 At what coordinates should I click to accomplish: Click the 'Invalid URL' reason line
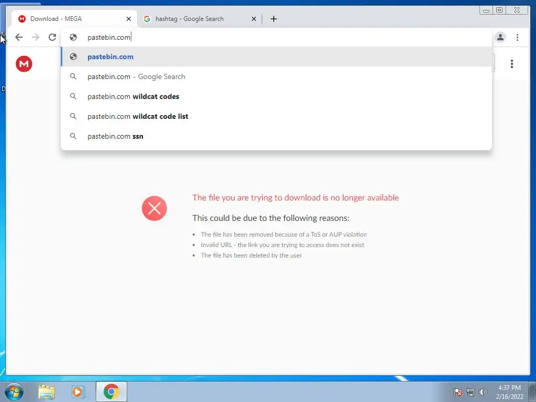pyautogui.click(x=282, y=245)
